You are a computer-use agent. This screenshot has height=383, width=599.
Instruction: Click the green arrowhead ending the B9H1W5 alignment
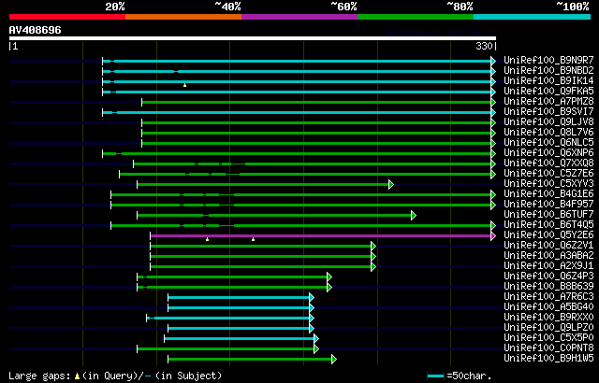click(334, 360)
